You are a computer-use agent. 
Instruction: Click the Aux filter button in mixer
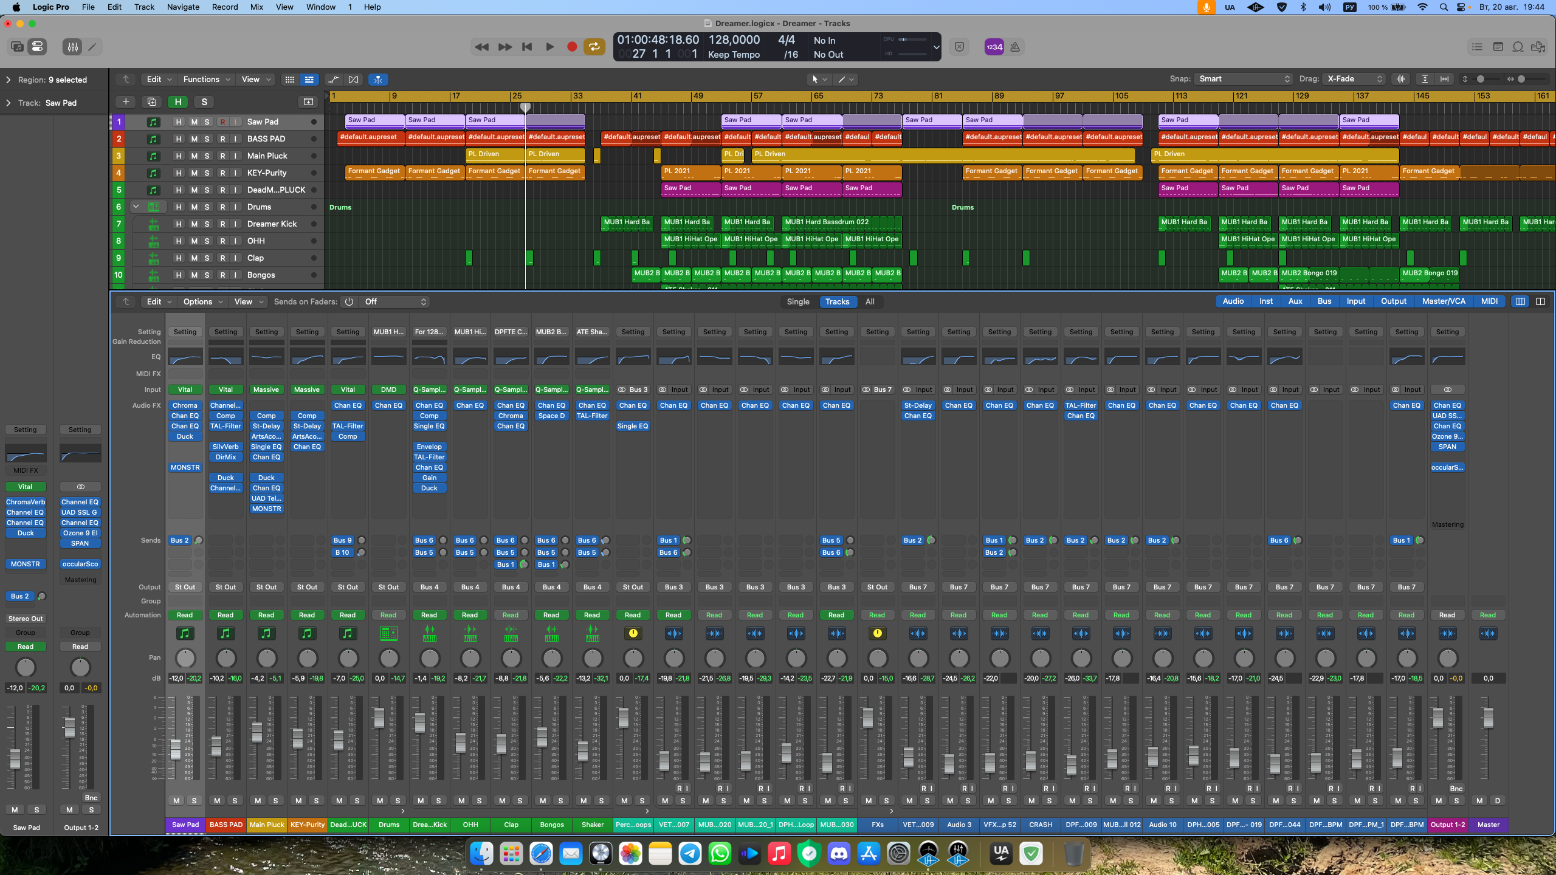click(x=1295, y=301)
